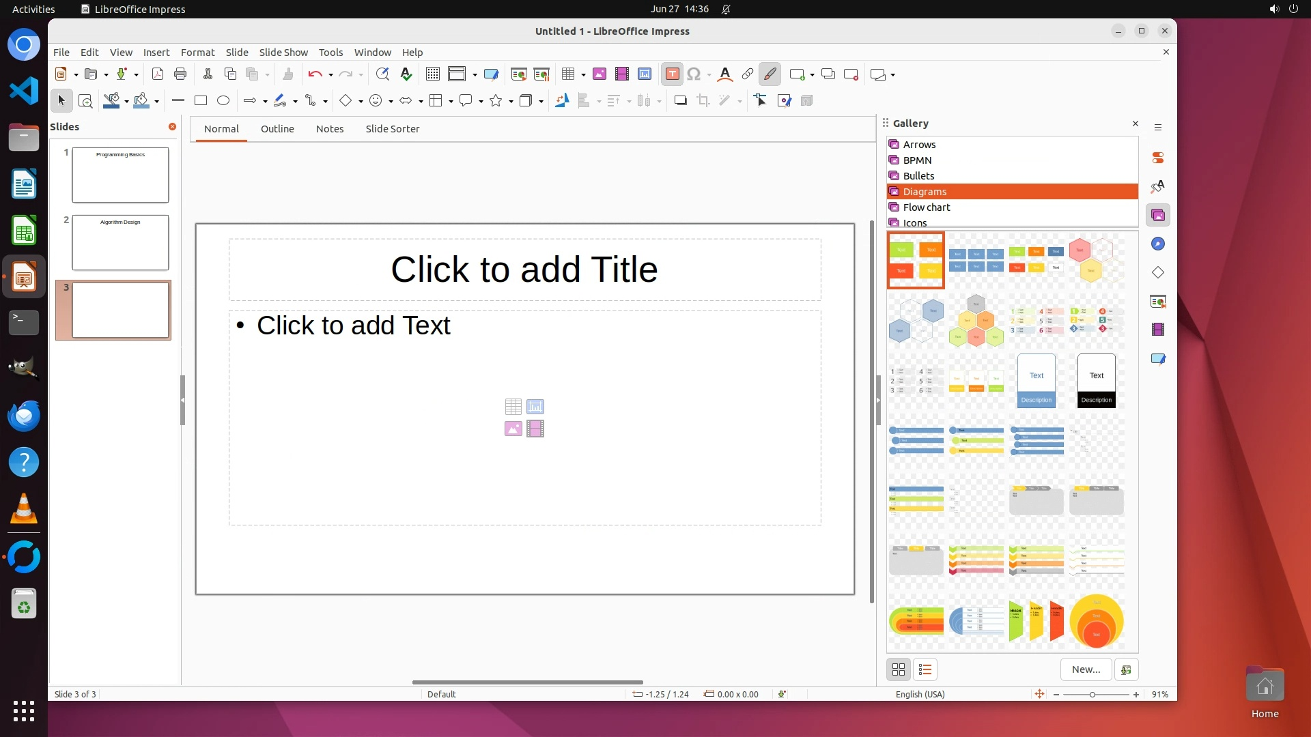Select the Flow chart gallery category
The width and height of the screenshot is (1311, 737).
point(927,207)
